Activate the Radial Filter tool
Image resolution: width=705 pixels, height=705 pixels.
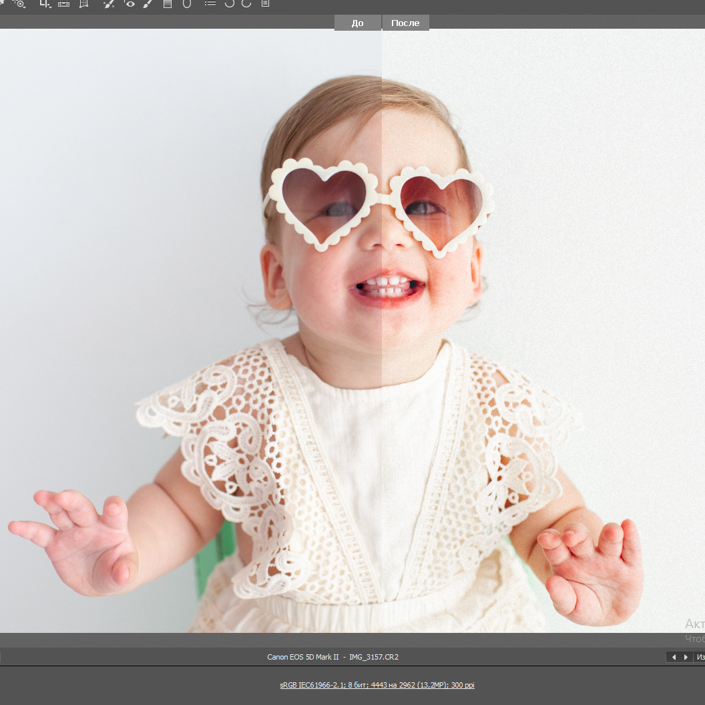tap(188, 5)
